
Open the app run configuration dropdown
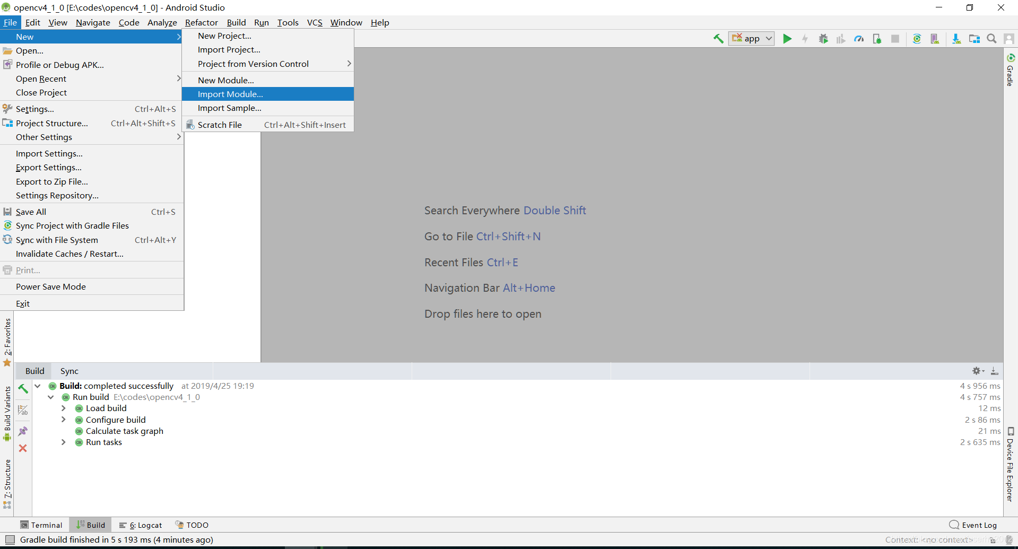click(769, 38)
